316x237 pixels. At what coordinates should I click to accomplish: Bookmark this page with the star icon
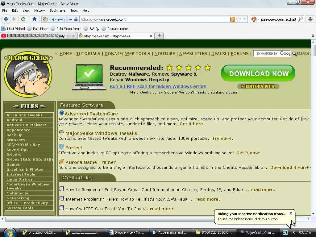click(239, 19)
